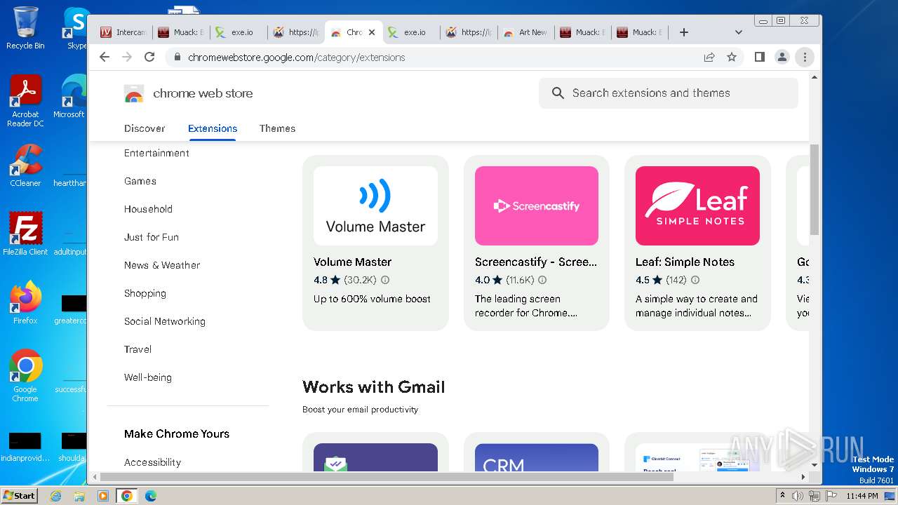Open the Just for Fun category
Image resolution: width=898 pixels, height=505 pixels.
tap(152, 237)
